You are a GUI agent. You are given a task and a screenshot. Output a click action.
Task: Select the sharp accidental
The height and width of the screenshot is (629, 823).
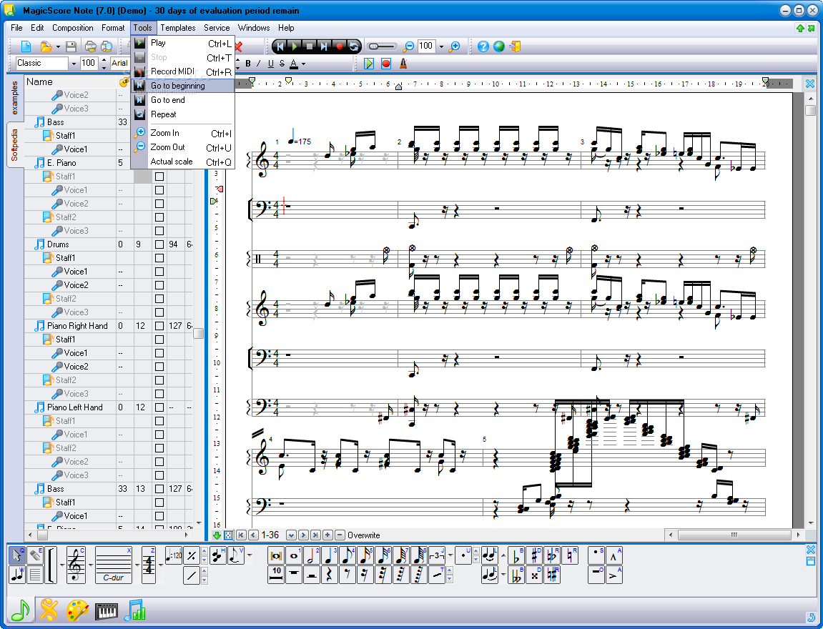tap(534, 555)
